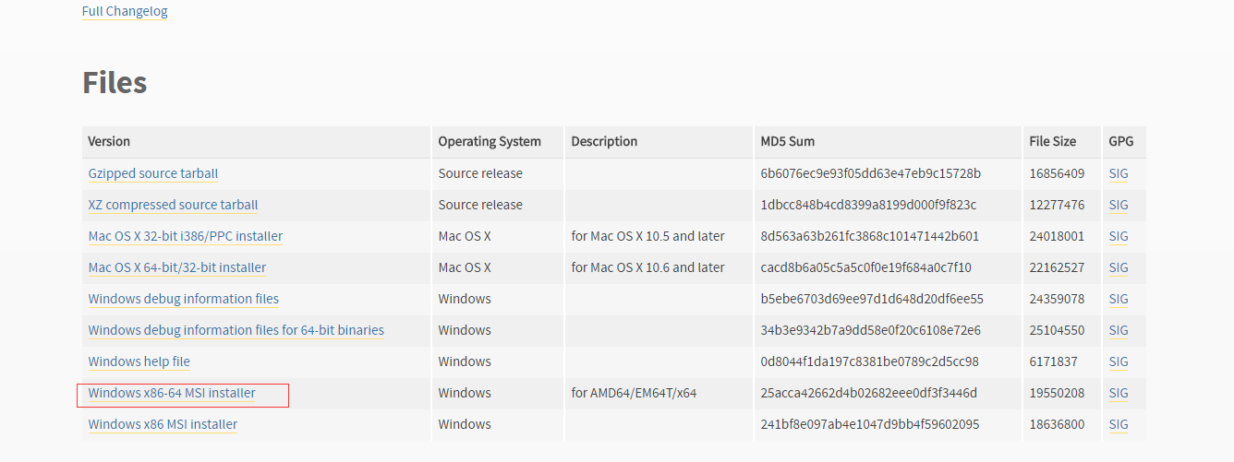Download Windows x86-64 MSI installer

[x=172, y=393]
